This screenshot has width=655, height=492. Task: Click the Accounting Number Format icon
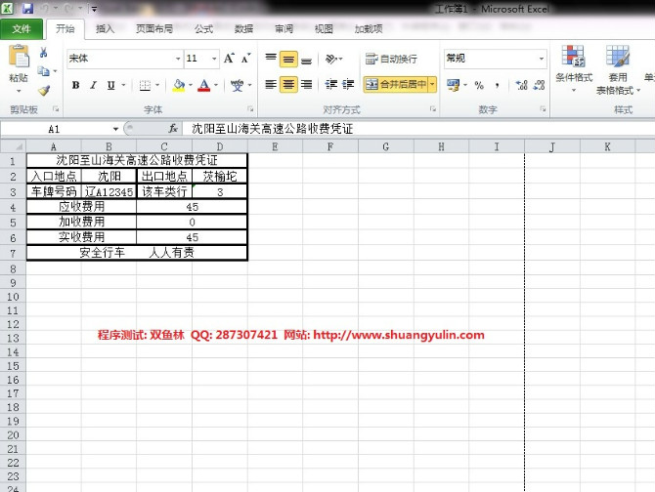click(453, 85)
